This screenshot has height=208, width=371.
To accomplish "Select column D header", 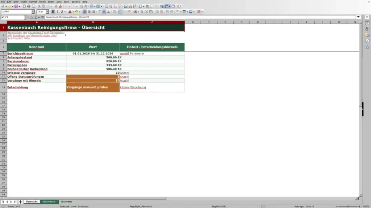I will pyautogui.click(x=193, y=22).
